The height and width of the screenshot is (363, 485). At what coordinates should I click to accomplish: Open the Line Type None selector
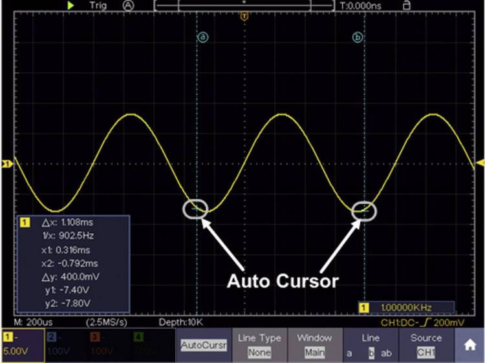(259, 345)
